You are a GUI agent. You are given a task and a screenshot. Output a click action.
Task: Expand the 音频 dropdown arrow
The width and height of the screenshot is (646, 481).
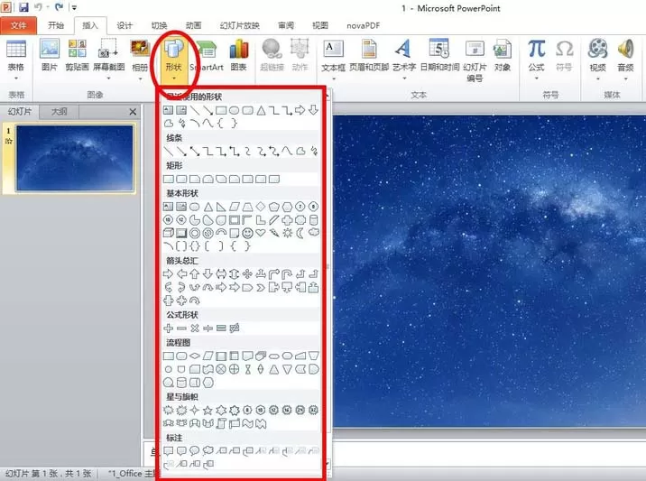coord(625,78)
